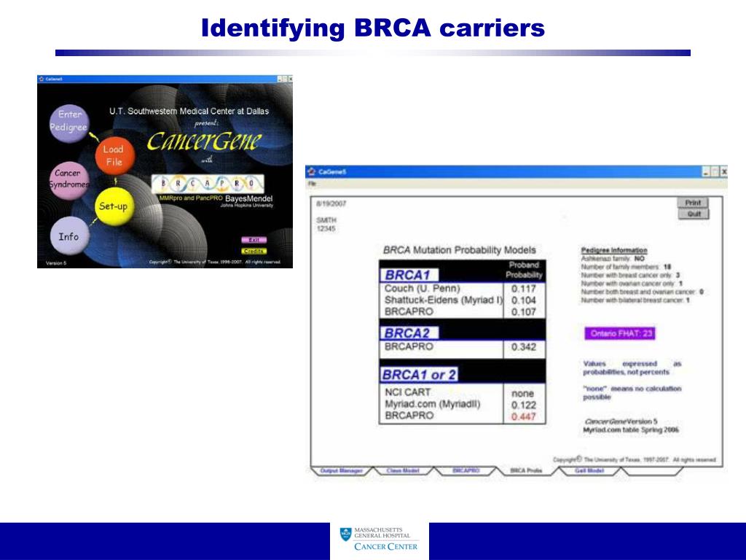Minimize the CaGene5 results window
The width and height of the screenshot is (746, 560).
(x=706, y=172)
